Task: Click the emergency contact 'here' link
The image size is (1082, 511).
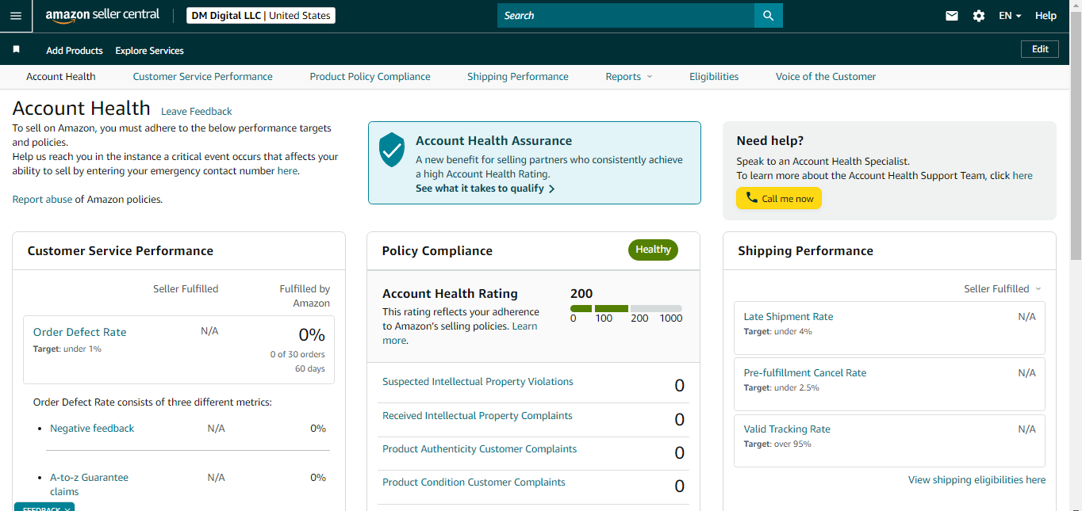Action: pyautogui.click(x=287, y=171)
